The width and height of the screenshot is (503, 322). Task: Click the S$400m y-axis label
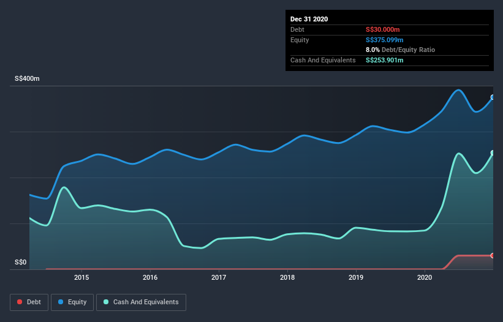[28, 78]
